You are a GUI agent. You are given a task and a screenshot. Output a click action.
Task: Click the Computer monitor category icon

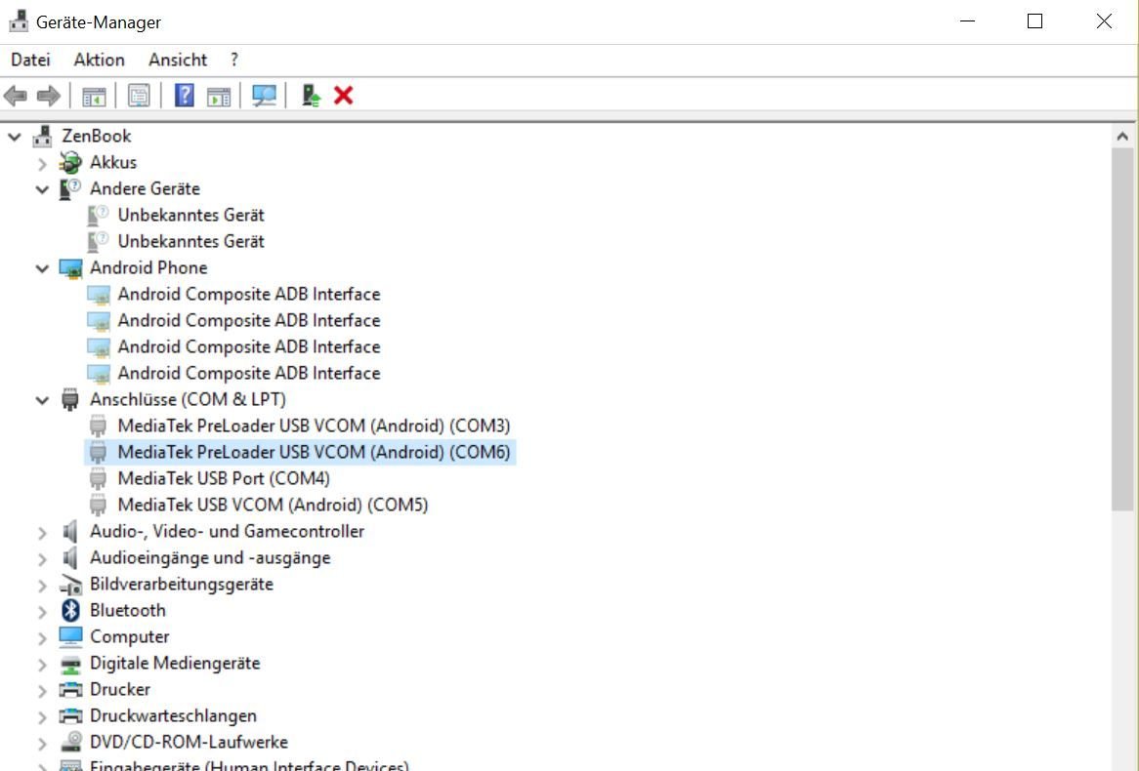[70, 636]
